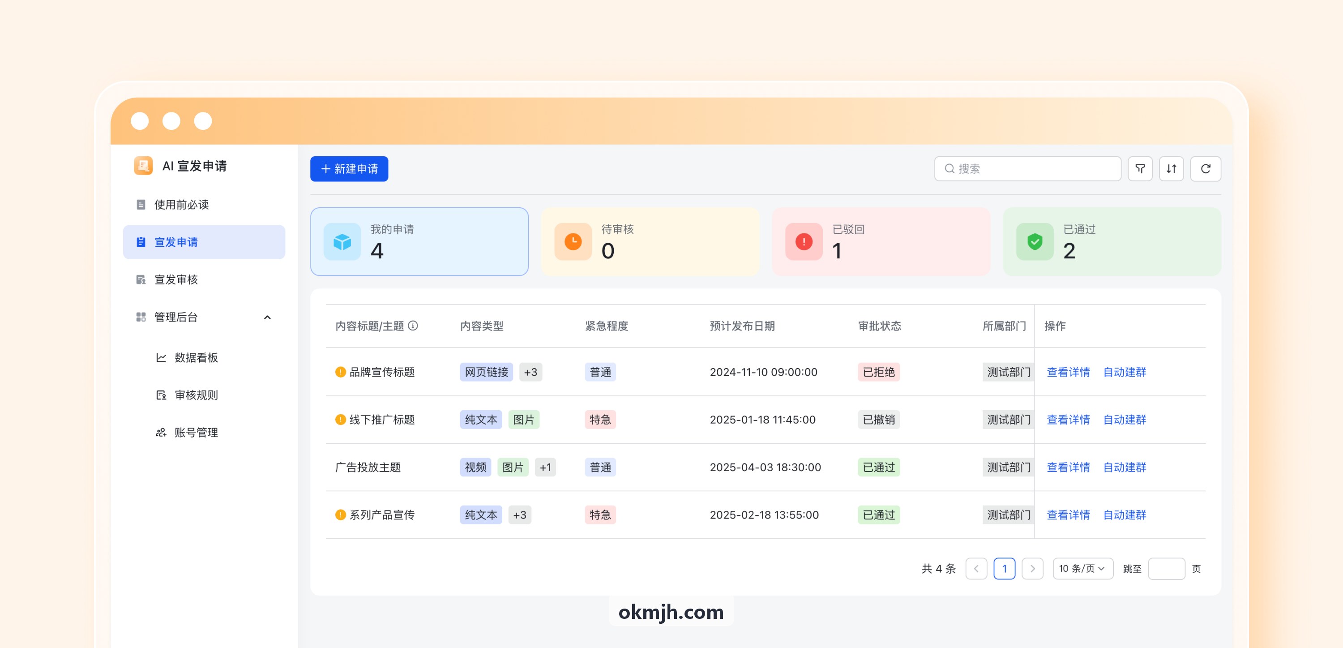Click the AI 宣发申请 logo icon

pos(143,165)
